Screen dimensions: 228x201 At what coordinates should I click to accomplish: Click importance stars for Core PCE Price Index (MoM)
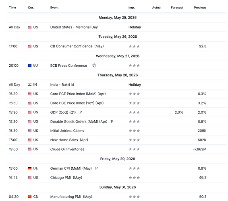click(x=134, y=94)
